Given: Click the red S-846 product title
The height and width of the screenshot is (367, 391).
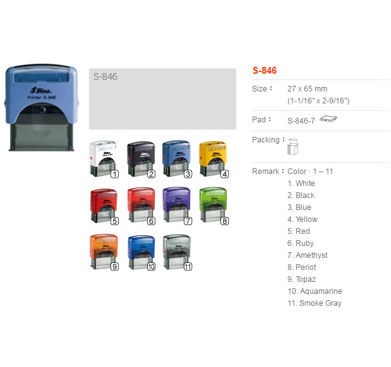Looking at the screenshot, I should pos(265,71).
